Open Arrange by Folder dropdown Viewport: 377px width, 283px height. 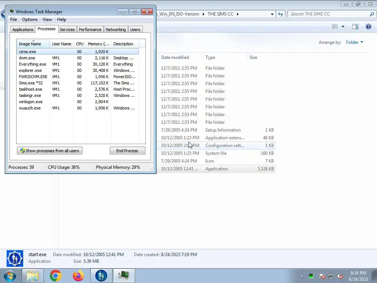coord(355,42)
